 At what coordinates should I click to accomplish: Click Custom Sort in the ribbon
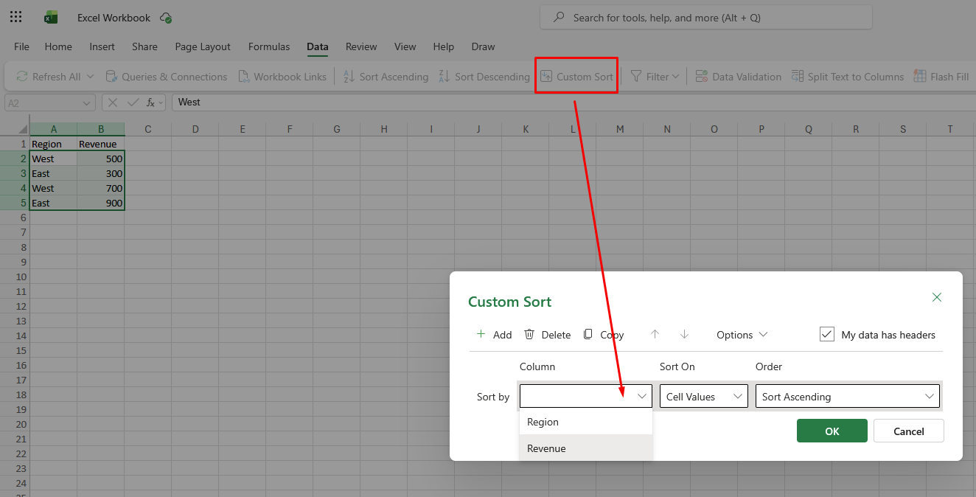[x=576, y=77]
